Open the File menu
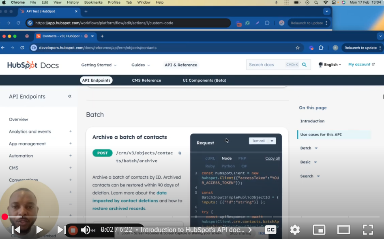 tap(33, 2)
